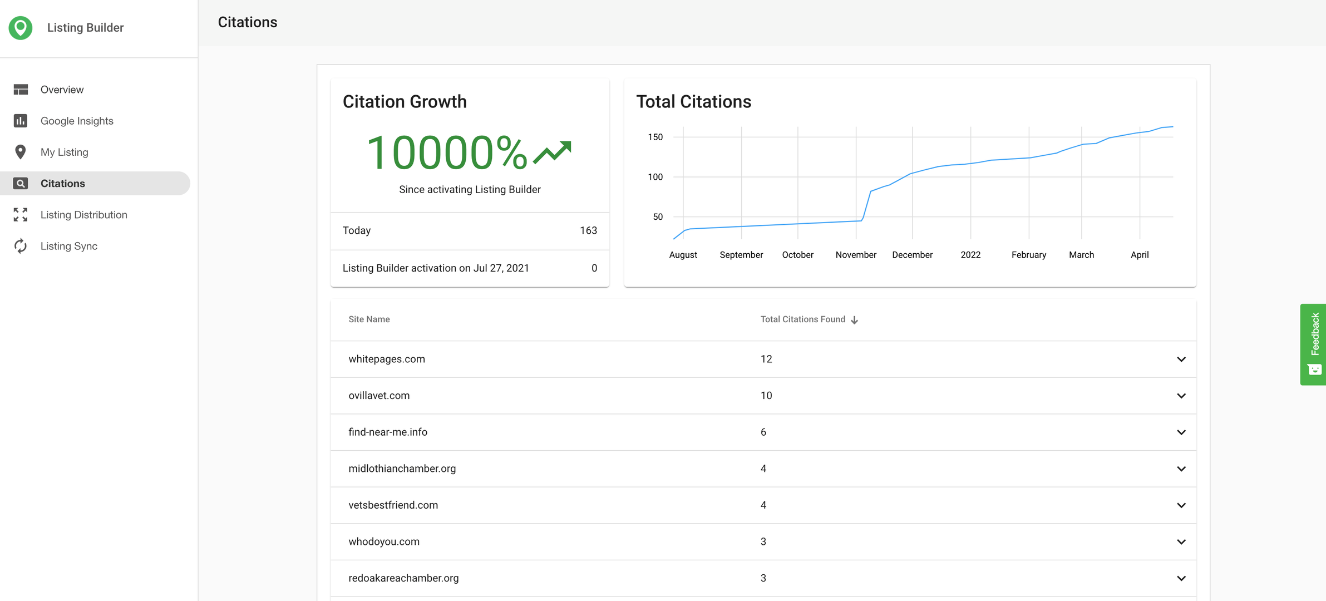Click the sort arrow beside Total Citations Found
The height and width of the screenshot is (601, 1326).
pos(854,320)
